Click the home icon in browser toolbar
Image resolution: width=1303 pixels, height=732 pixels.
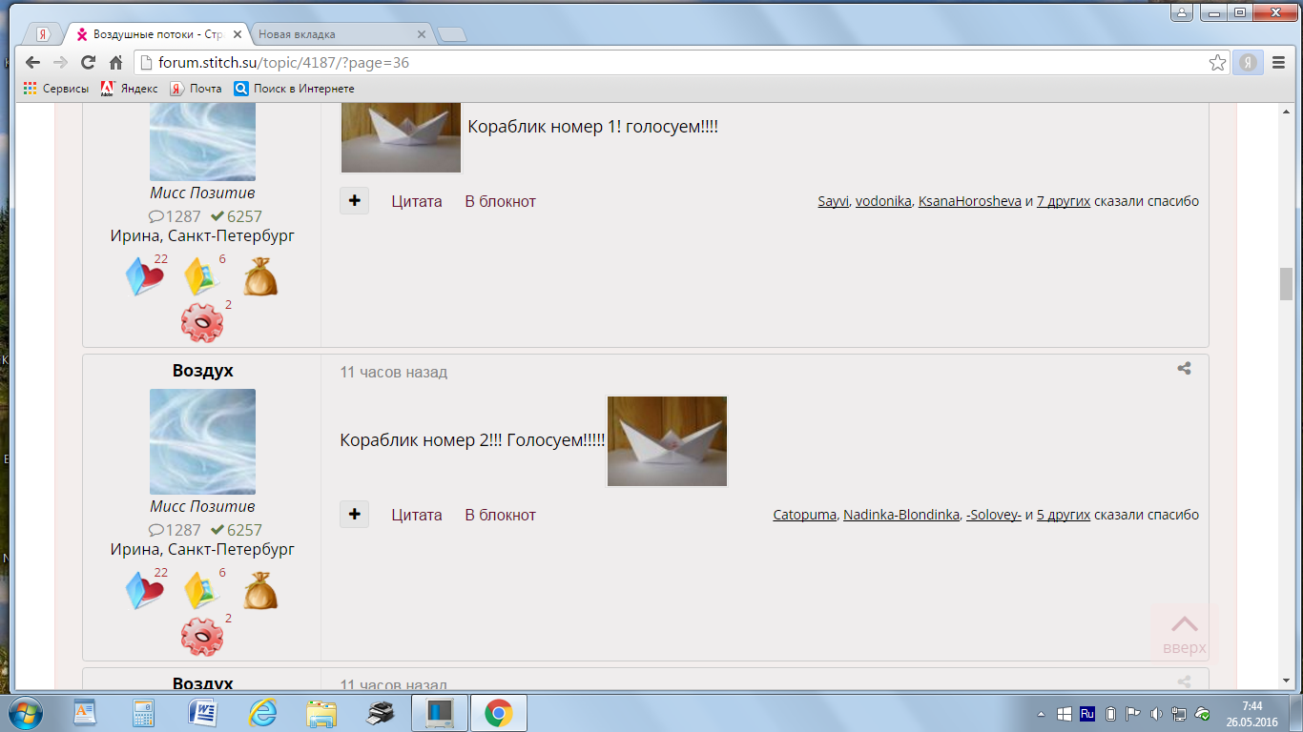click(115, 63)
